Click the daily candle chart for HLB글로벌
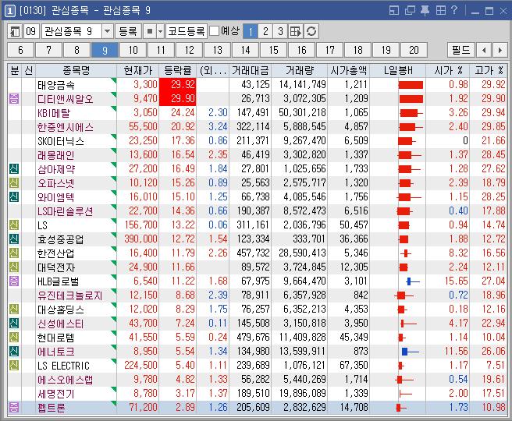The width and height of the screenshot is (512, 421). pos(412,281)
